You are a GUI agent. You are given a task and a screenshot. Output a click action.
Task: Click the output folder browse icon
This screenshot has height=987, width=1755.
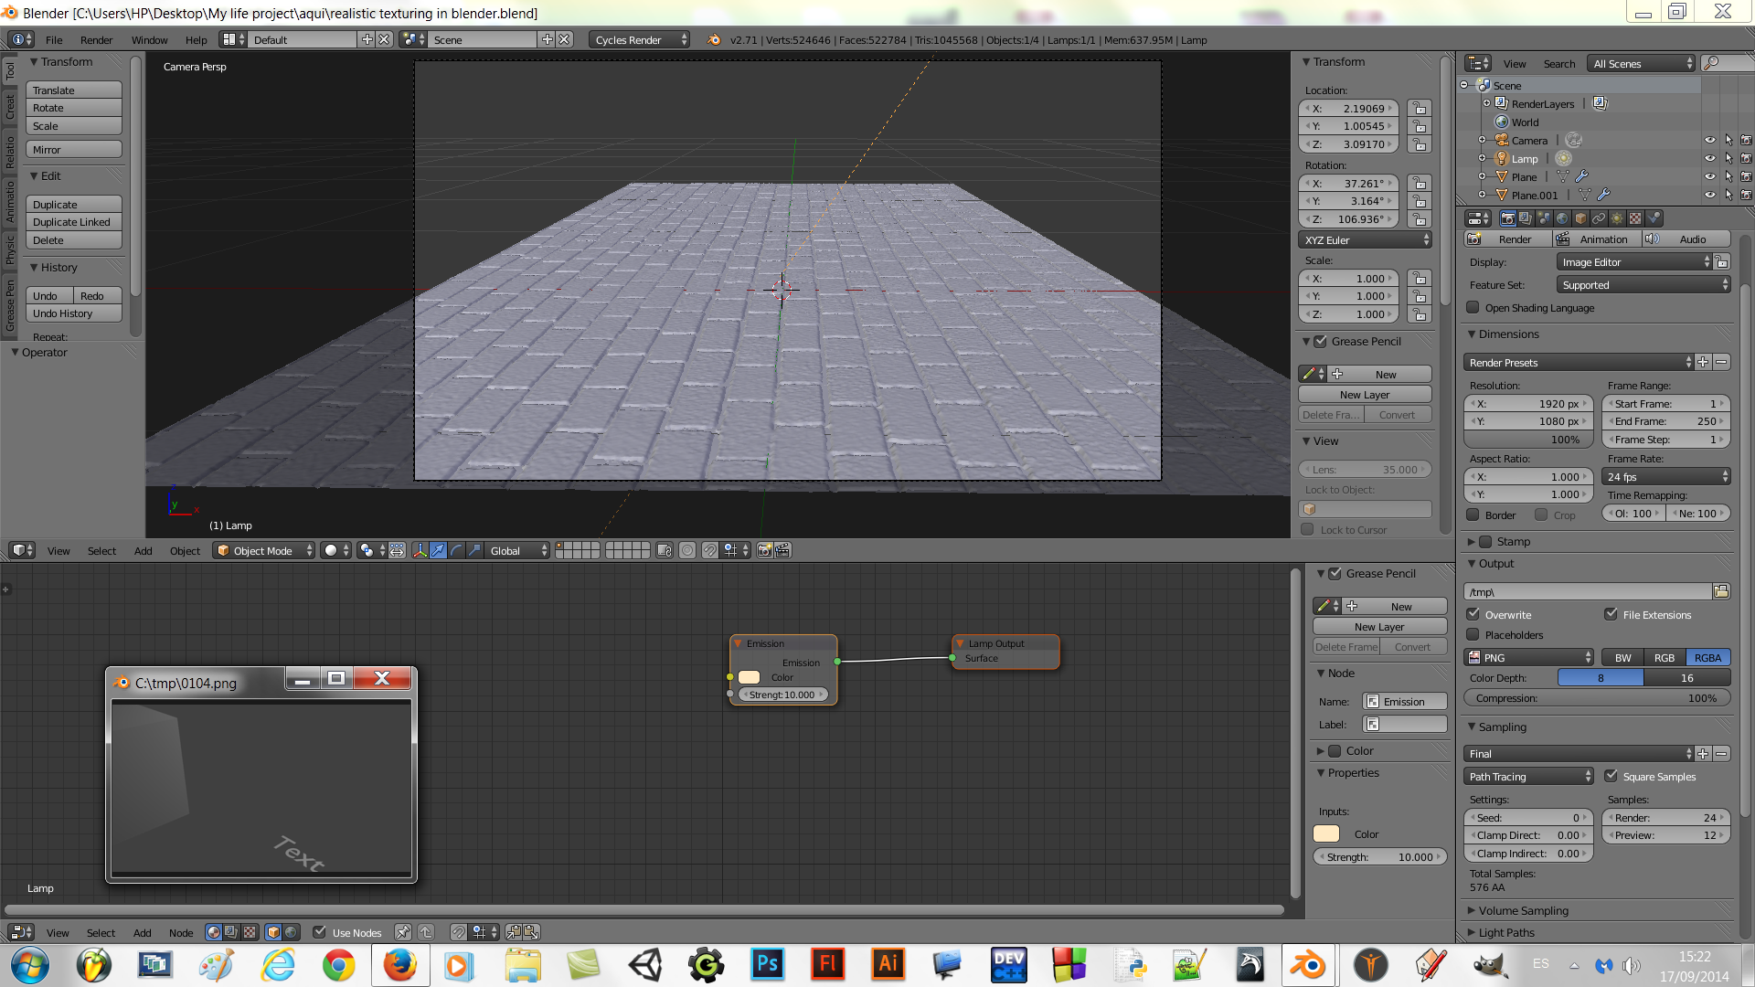pyautogui.click(x=1721, y=591)
